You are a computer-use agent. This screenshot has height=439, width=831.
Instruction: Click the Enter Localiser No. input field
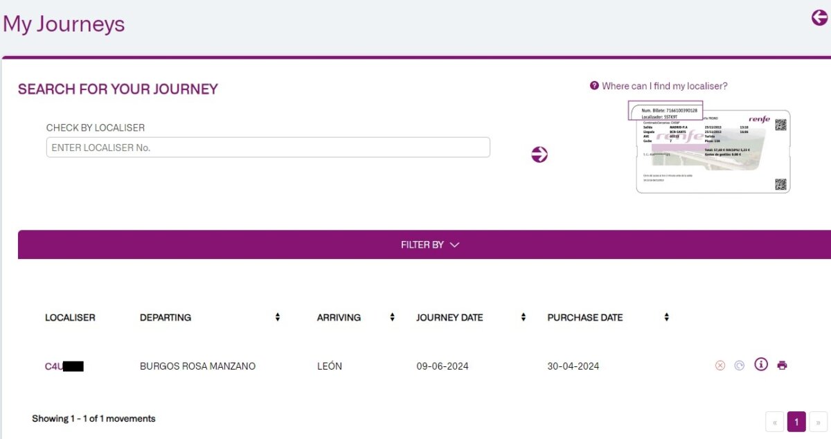coord(268,147)
